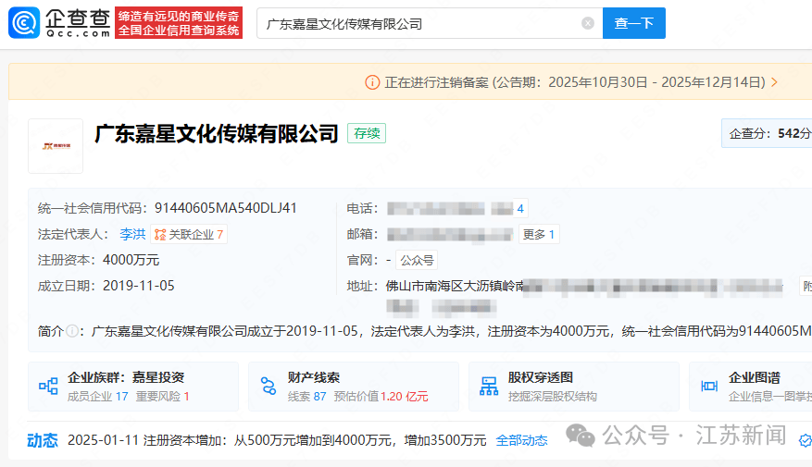
Task: Click the 查一下 search button
Action: coord(634,23)
